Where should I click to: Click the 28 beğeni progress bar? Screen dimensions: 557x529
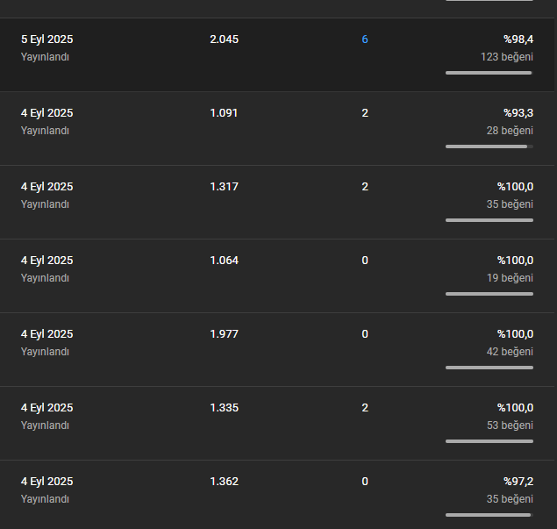click(x=489, y=147)
